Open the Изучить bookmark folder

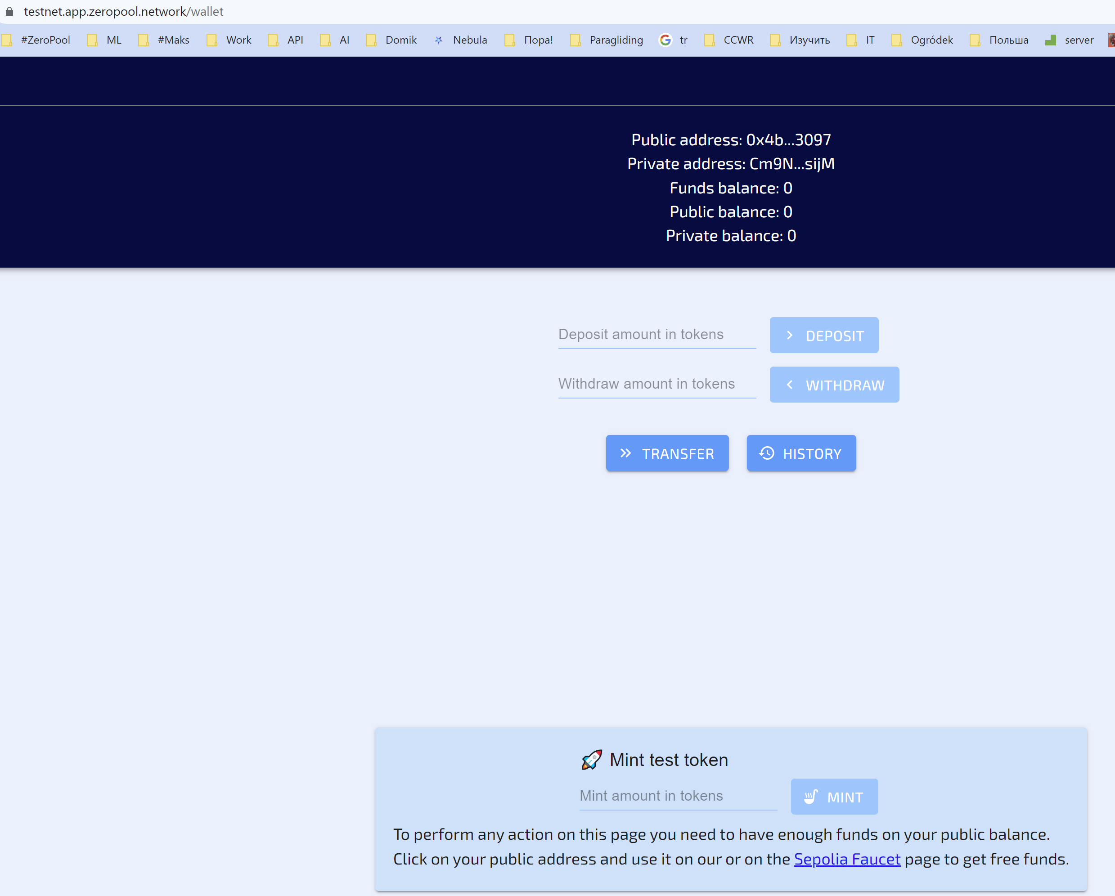click(x=800, y=40)
